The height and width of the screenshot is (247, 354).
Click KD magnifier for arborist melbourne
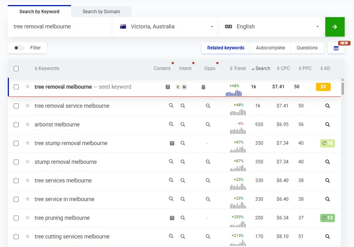(x=327, y=124)
